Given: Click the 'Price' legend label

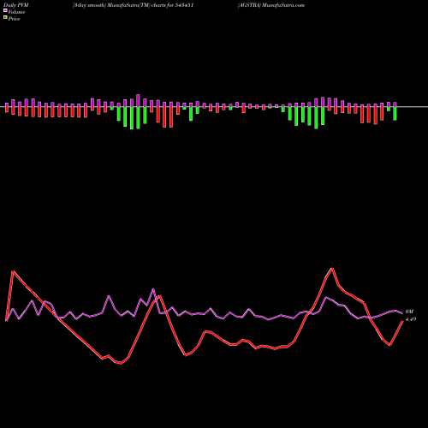Looking at the screenshot, I should pyautogui.click(x=14, y=19).
